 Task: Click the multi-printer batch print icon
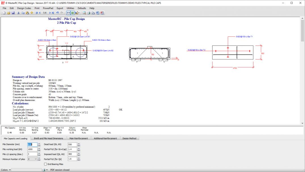click(x=93, y=13)
